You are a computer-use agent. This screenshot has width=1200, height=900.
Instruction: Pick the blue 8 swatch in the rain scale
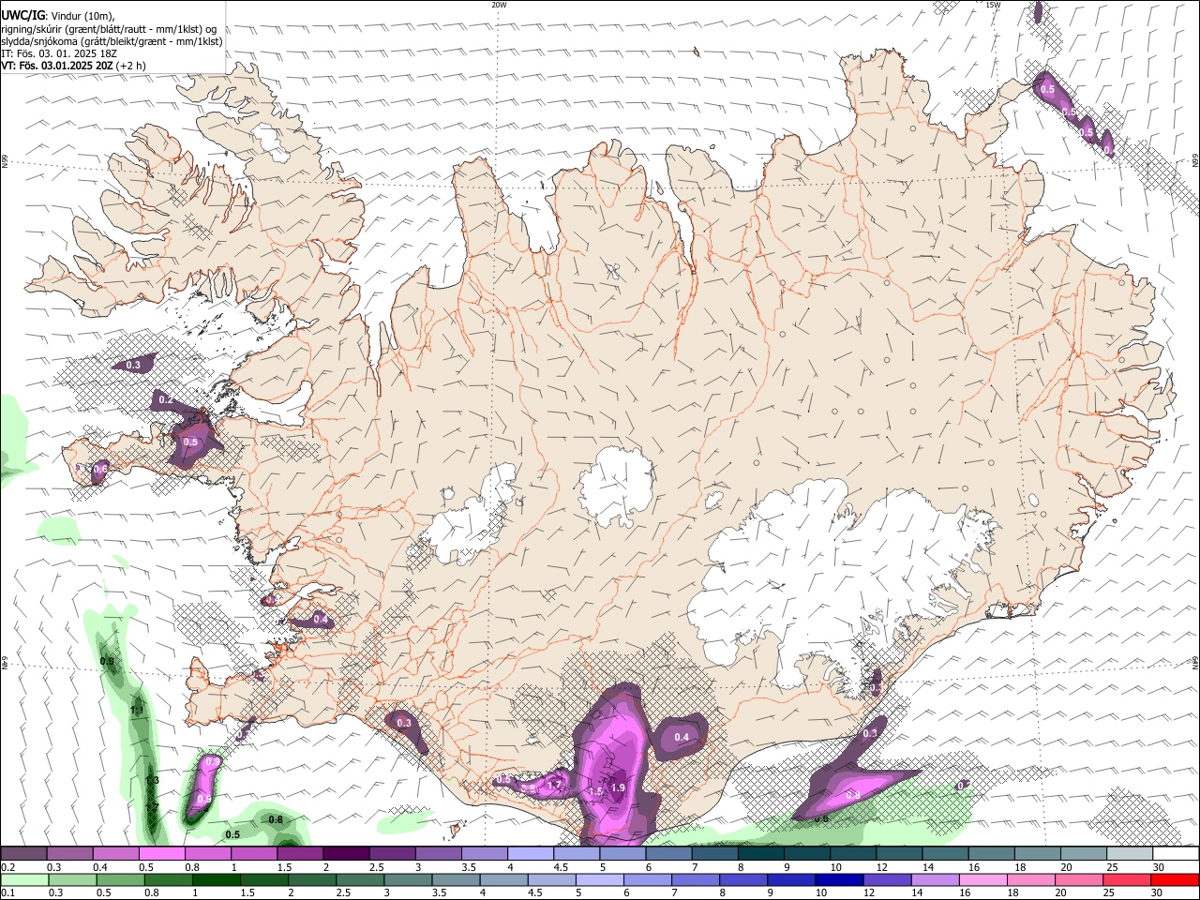(743, 879)
